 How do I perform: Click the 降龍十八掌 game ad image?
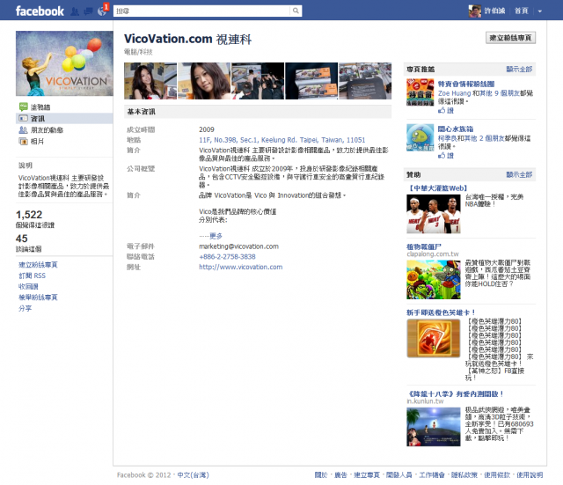pyautogui.click(x=434, y=427)
